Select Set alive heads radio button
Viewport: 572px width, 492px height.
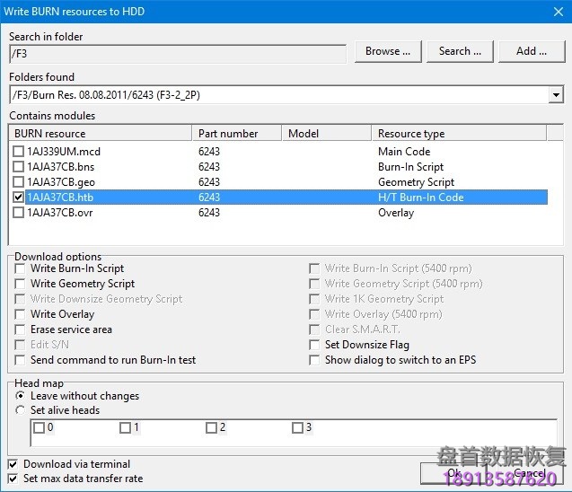21,410
